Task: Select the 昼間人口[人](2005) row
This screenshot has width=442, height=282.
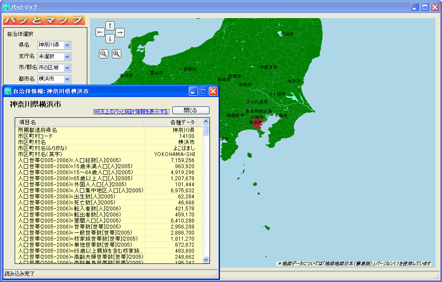Action: click(x=109, y=221)
